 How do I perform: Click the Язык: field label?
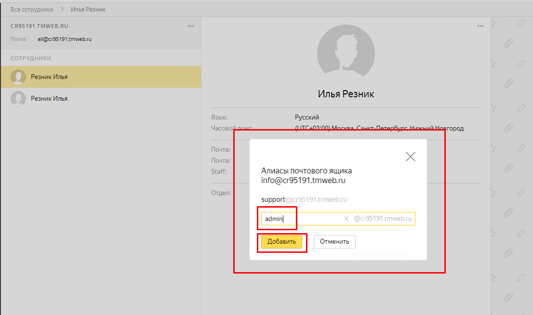tap(219, 117)
